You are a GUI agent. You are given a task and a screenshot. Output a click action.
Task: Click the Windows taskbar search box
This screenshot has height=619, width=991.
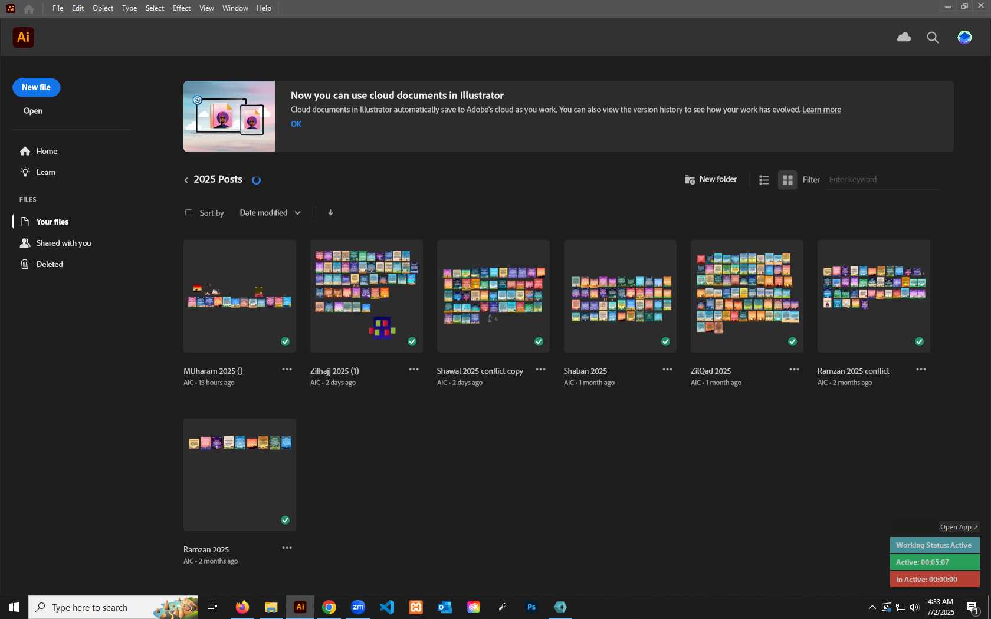coord(113,607)
